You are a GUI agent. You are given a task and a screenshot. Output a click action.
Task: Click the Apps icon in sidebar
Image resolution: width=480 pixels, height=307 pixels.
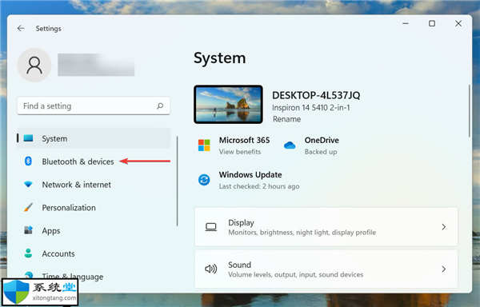tap(28, 230)
